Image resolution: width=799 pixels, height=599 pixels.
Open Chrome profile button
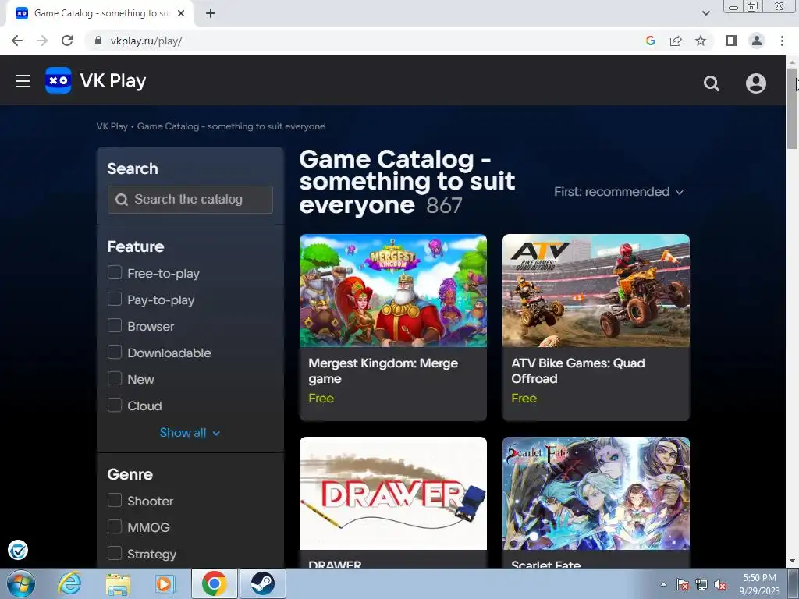(757, 41)
